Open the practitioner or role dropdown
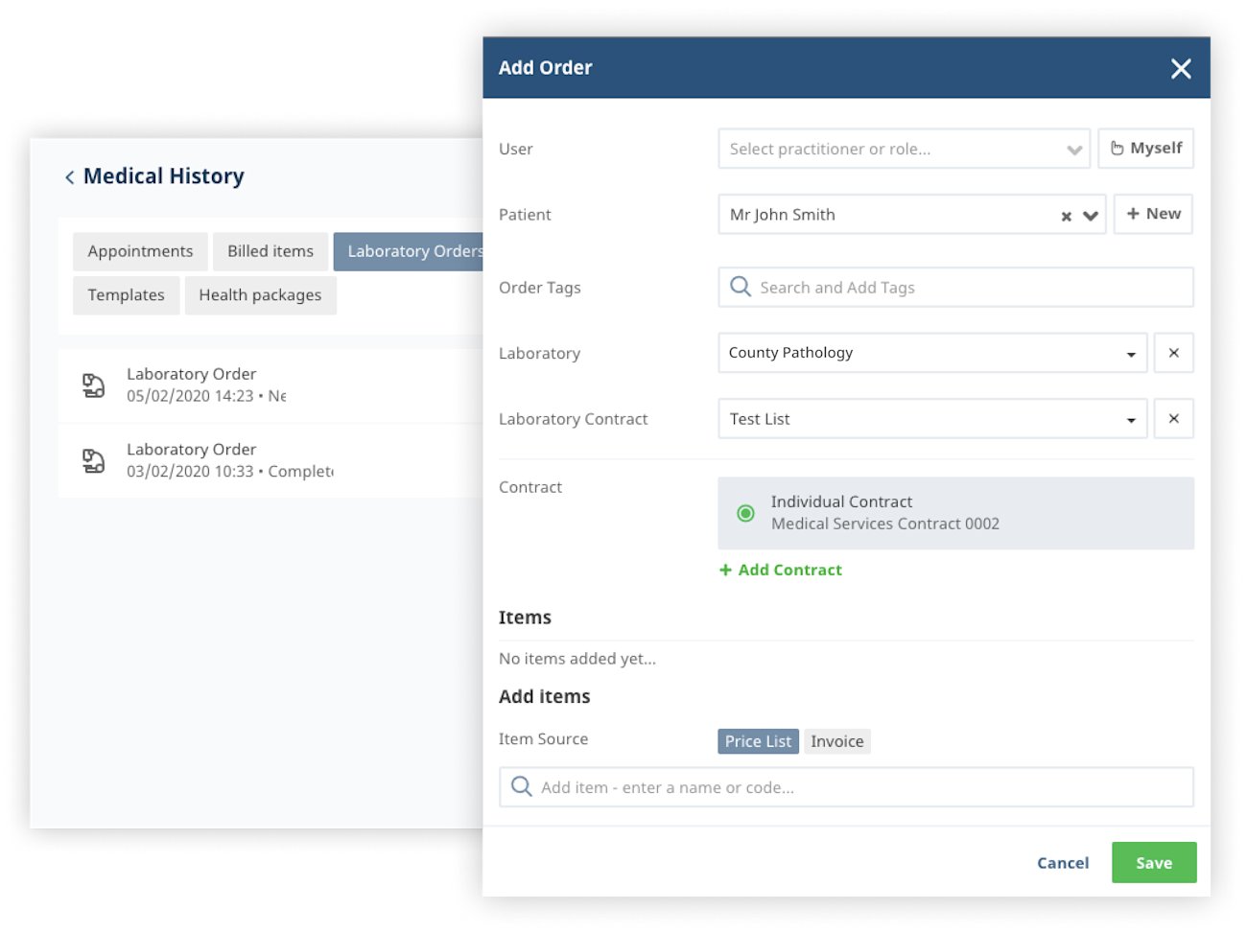 pos(1073,149)
